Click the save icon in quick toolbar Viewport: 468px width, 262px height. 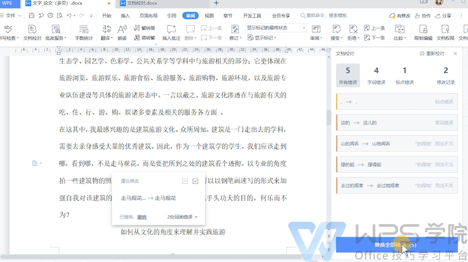tap(31, 16)
